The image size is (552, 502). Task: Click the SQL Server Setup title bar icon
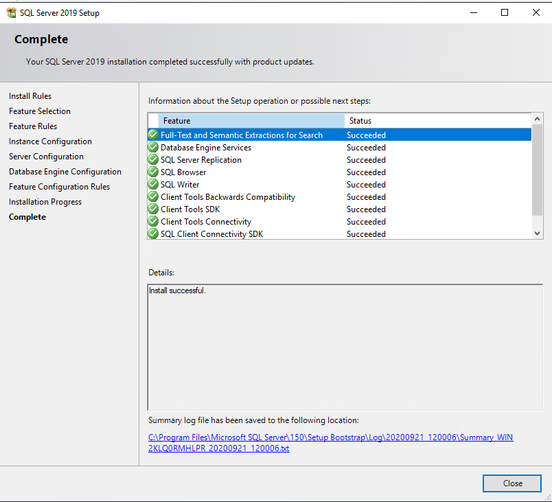coord(11,12)
